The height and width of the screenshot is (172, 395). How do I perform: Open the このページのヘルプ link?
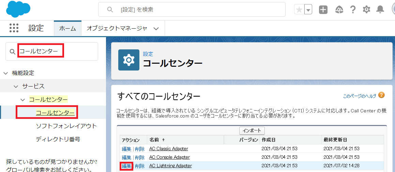click(360, 96)
